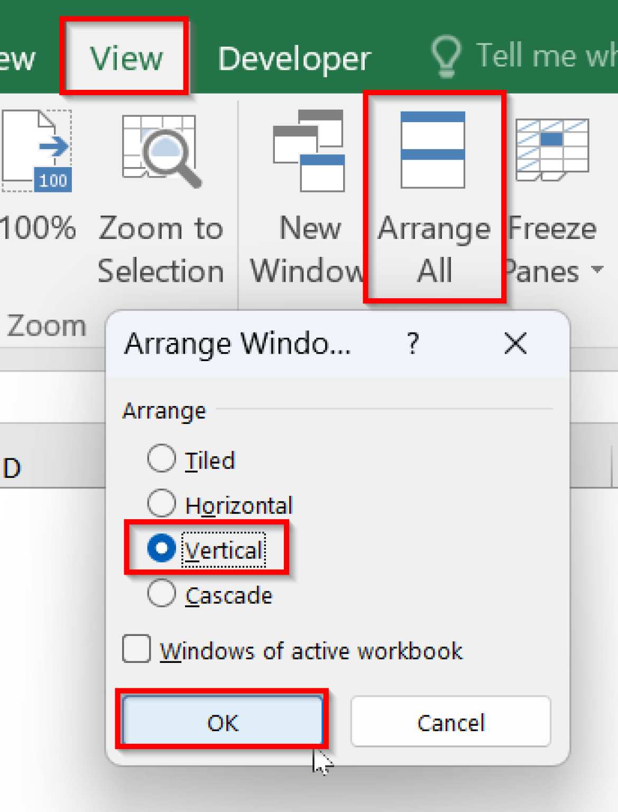Click the dialog Help question mark
The width and height of the screenshot is (618, 812).
pyautogui.click(x=413, y=344)
